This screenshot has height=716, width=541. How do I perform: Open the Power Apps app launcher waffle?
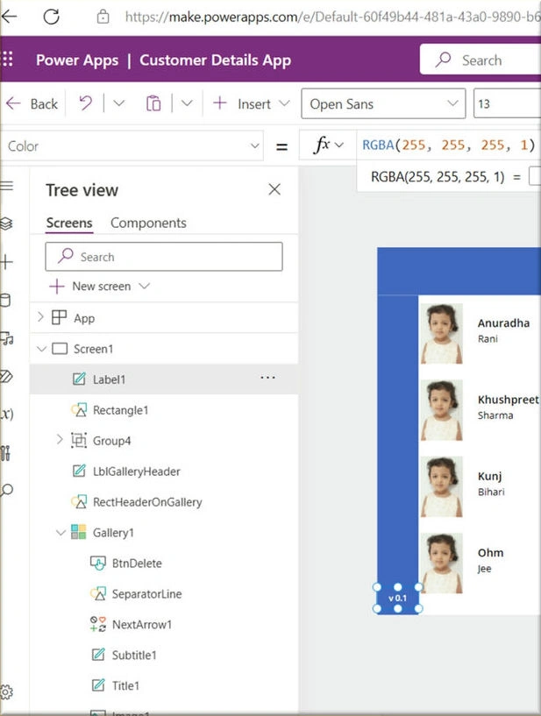click(x=8, y=60)
